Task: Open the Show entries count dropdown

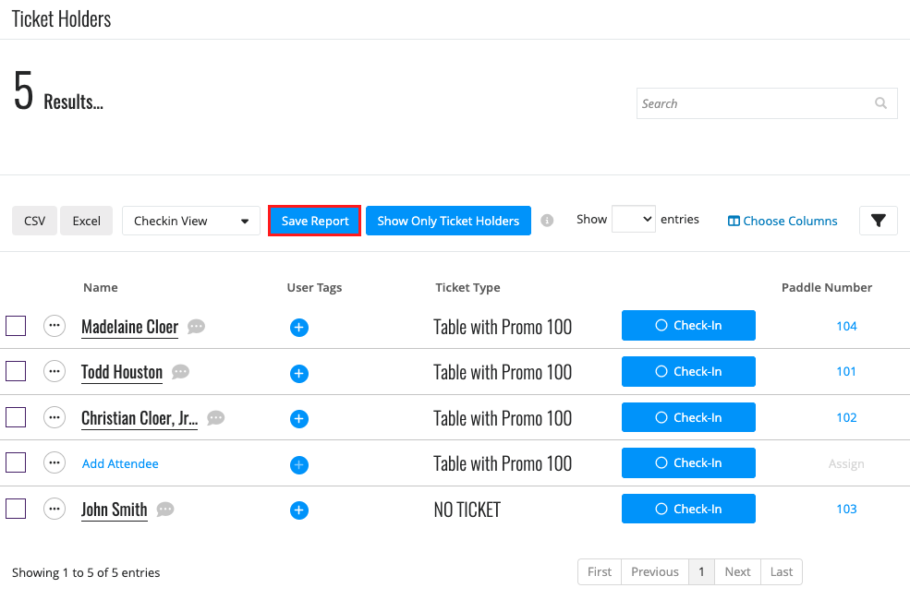Action: tap(634, 219)
